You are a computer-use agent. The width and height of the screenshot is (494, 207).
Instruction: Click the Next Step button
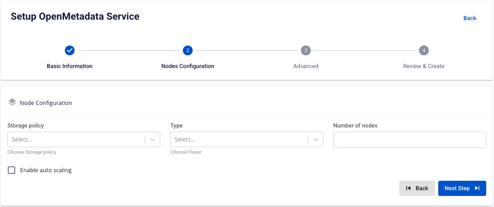462,188
